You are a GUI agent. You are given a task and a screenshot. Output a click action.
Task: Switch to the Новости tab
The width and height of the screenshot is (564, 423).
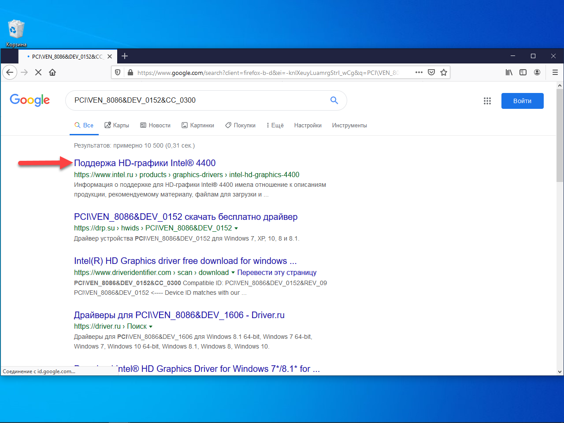[x=155, y=125]
